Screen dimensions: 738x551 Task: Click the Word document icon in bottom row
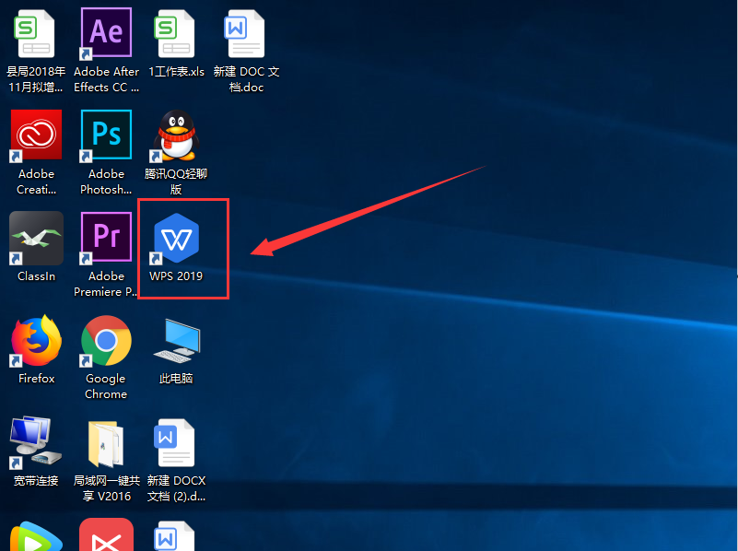coord(174,536)
